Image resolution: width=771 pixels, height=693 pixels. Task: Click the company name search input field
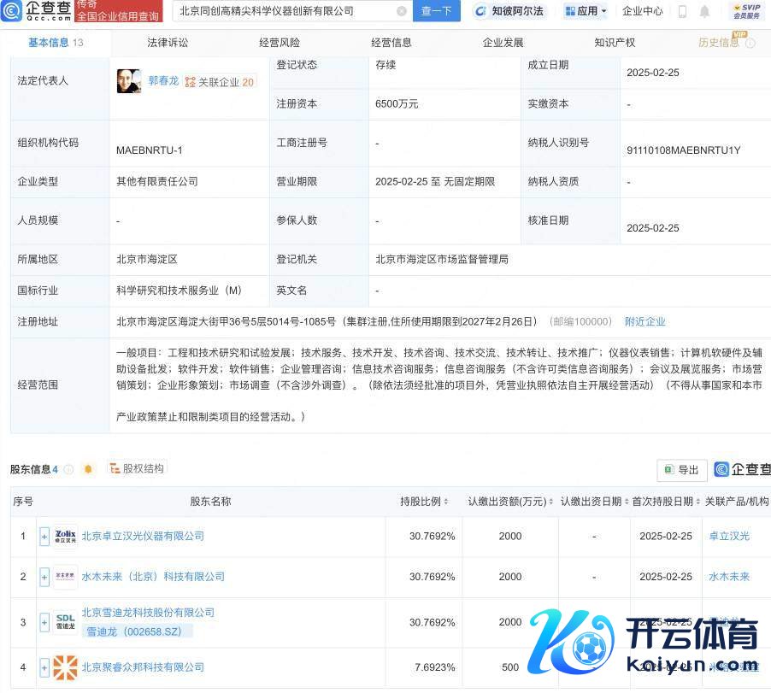pos(284,11)
